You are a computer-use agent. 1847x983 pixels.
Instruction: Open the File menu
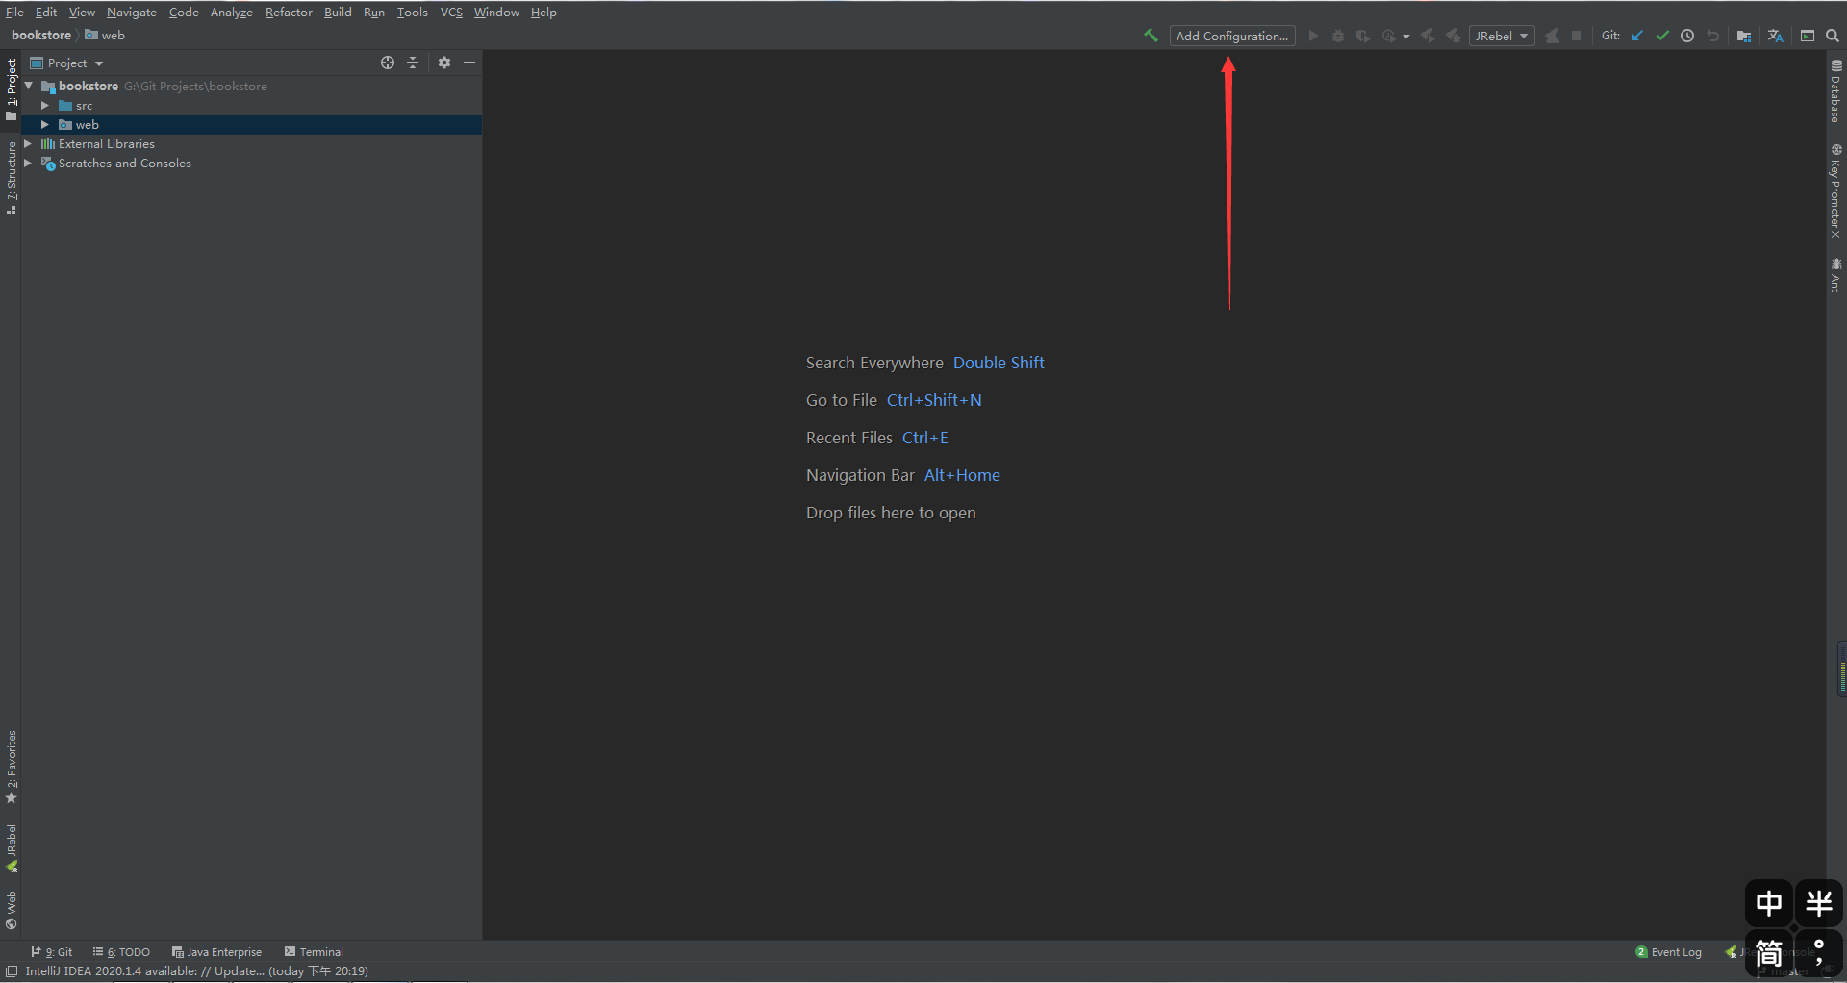click(14, 12)
